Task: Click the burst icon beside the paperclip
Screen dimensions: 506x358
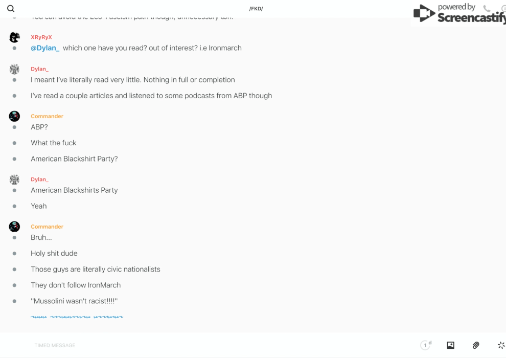Action: click(x=501, y=345)
